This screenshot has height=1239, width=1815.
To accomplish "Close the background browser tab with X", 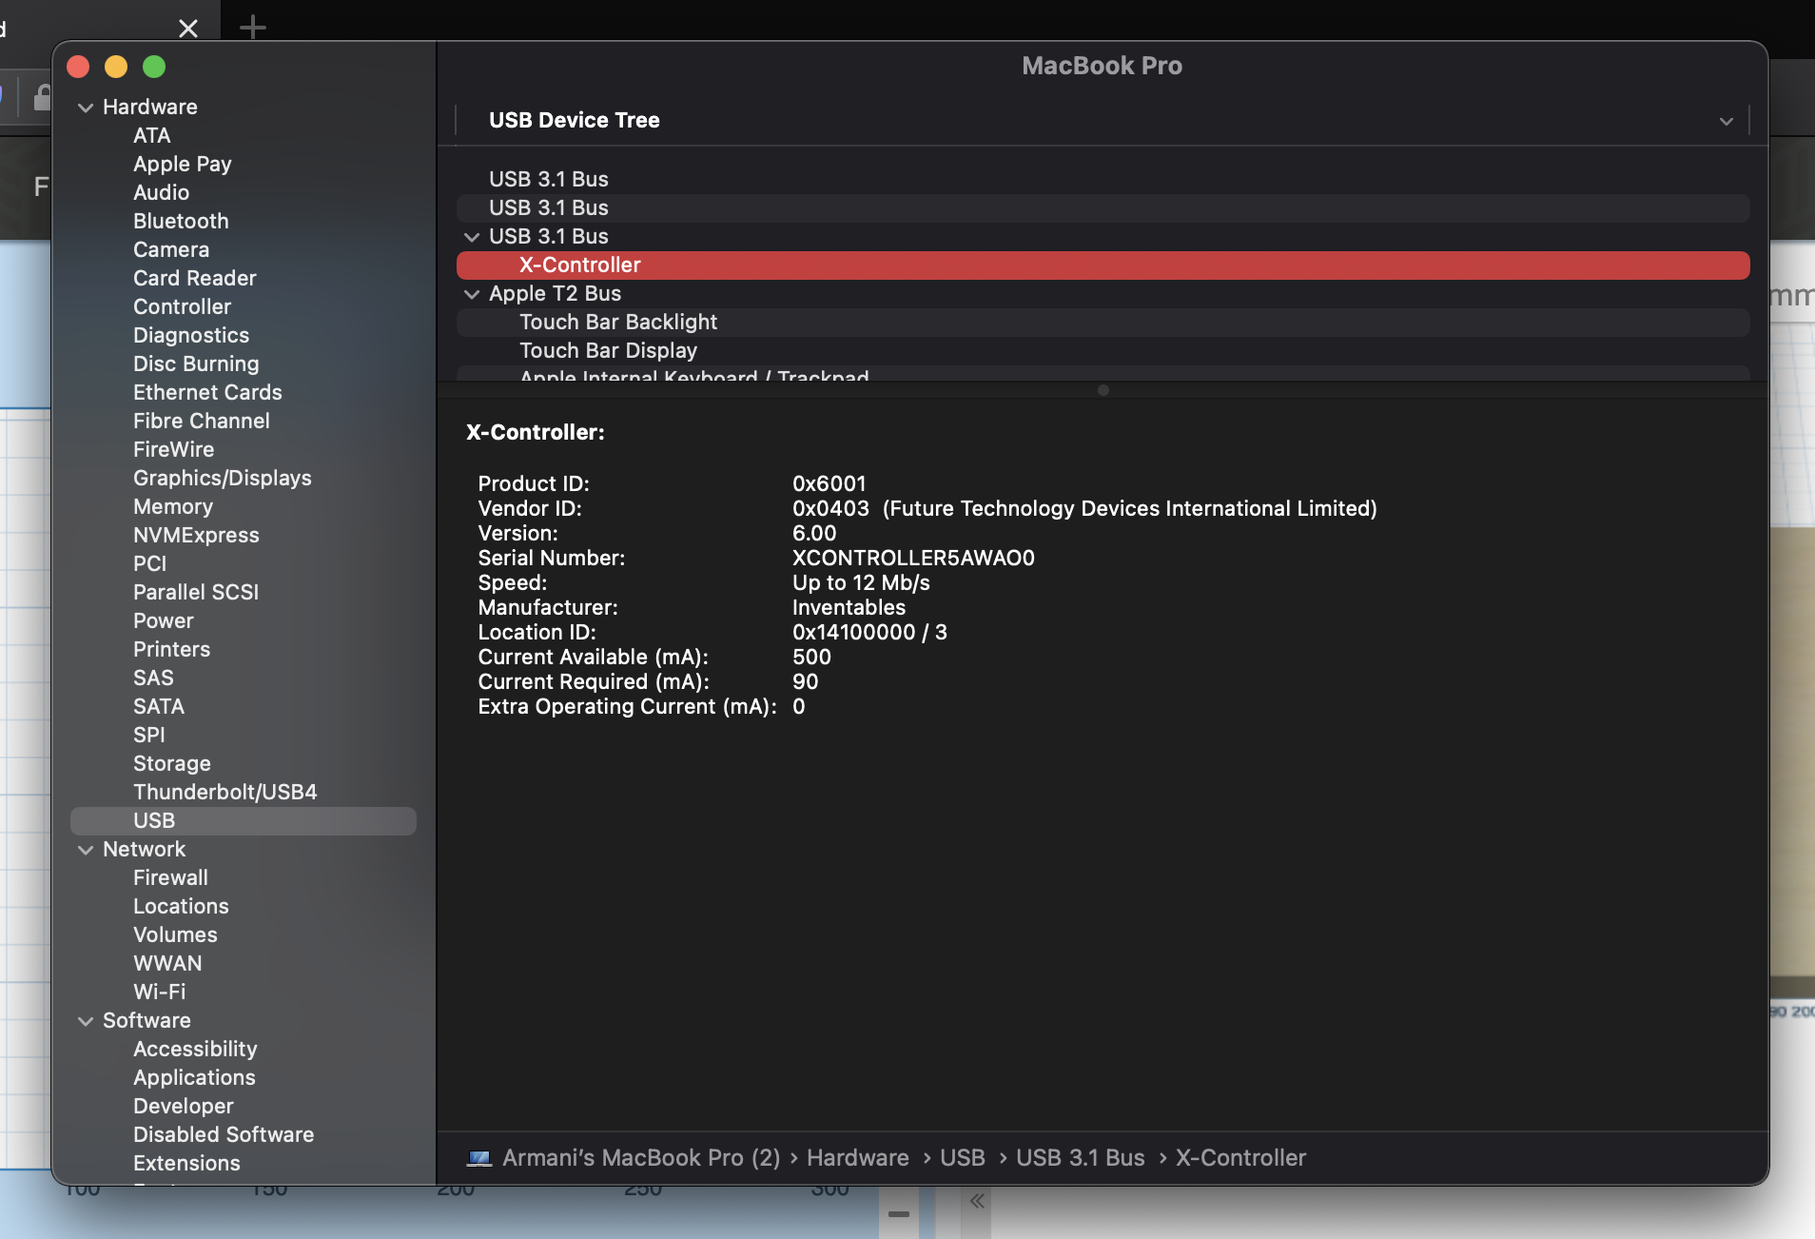I will click(x=188, y=29).
